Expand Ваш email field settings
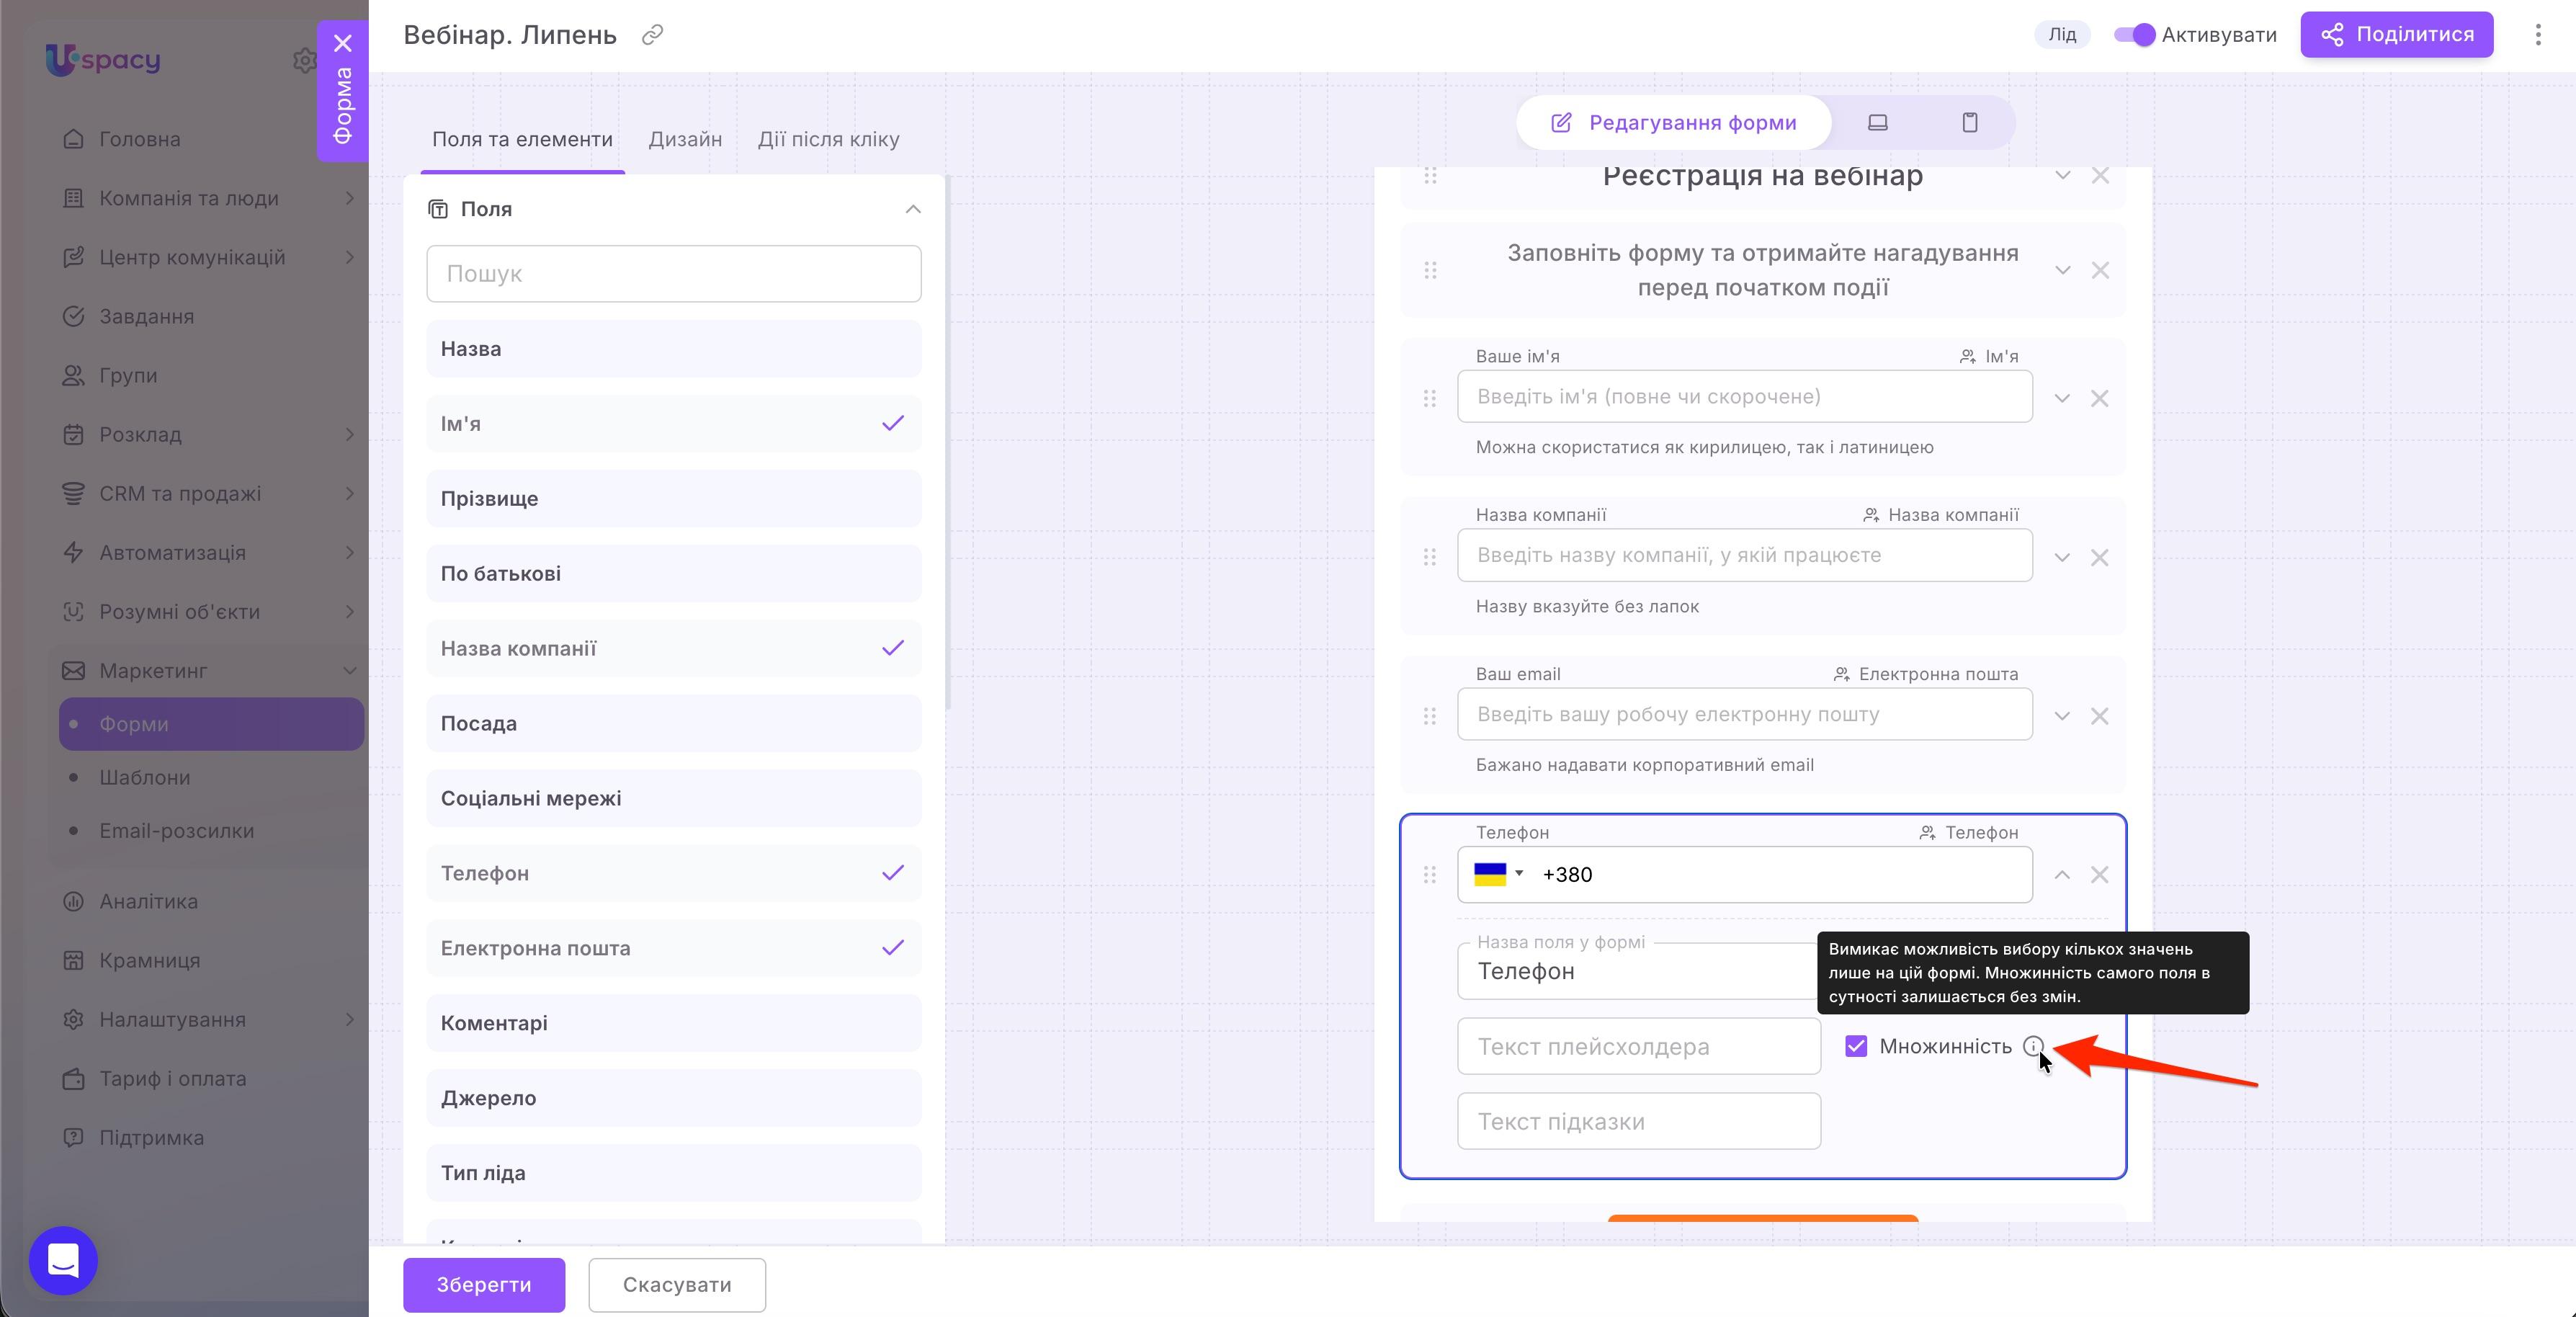The width and height of the screenshot is (2576, 1317). (x=2061, y=716)
